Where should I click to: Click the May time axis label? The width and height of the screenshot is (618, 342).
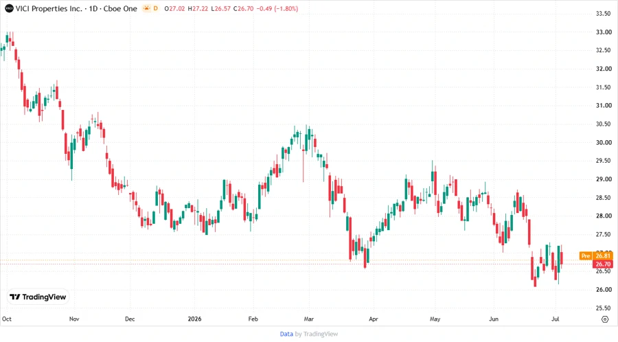coord(435,319)
